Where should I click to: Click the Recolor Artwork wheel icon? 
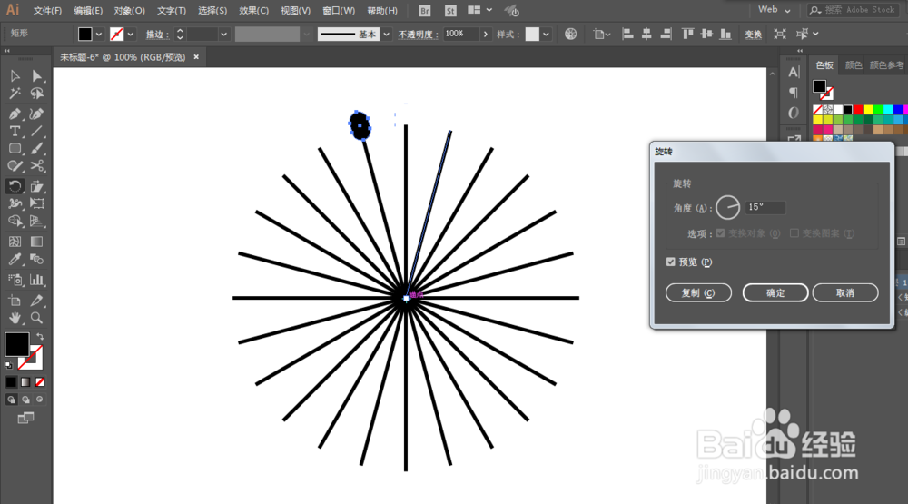click(x=570, y=35)
